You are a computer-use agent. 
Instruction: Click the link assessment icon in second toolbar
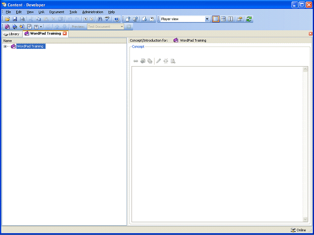[29, 26]
